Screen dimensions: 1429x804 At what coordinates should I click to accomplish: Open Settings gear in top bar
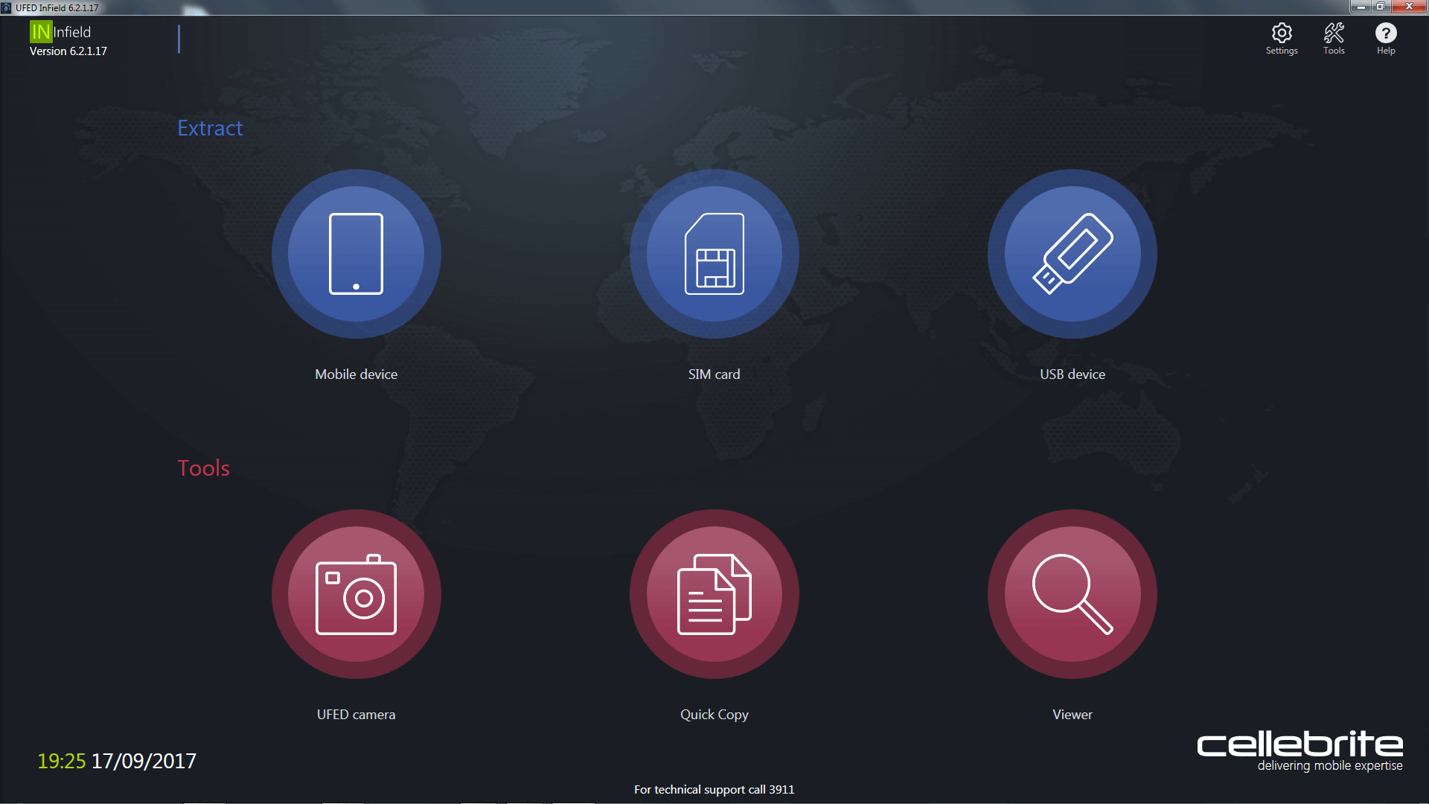(x=1282, y=39)
